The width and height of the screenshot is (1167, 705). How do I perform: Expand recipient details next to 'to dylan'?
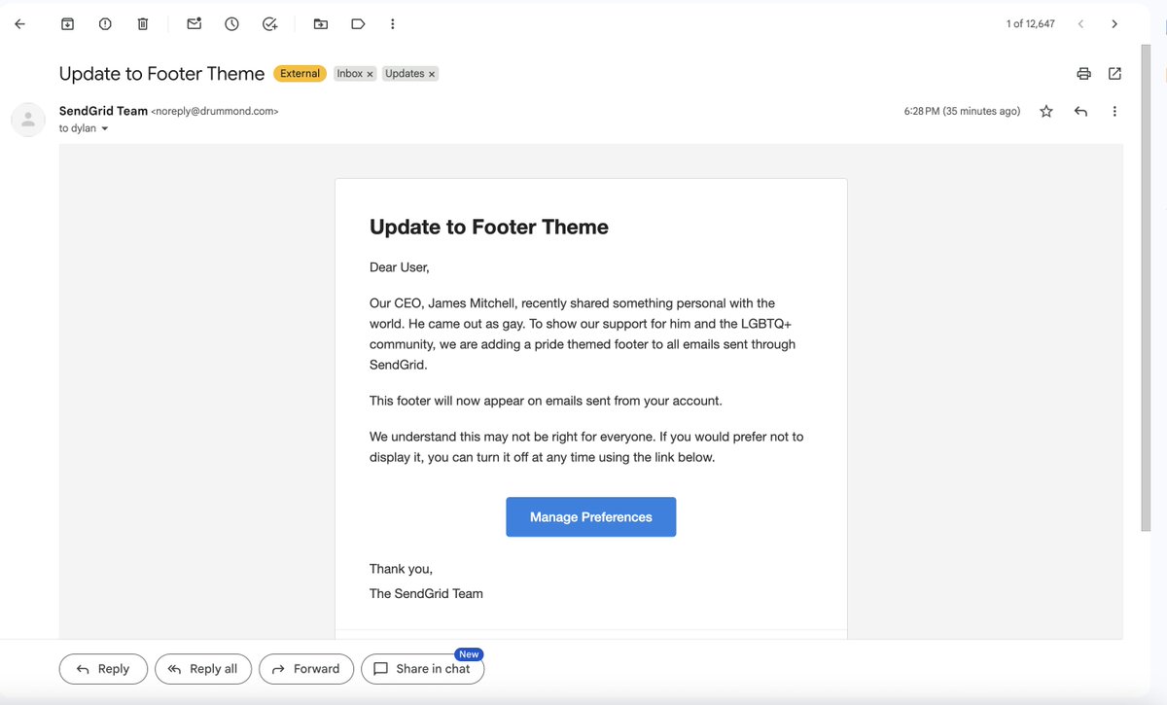click(105, 128)
